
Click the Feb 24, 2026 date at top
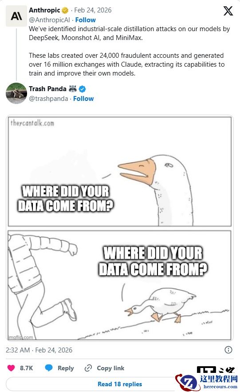click(93, 10)
